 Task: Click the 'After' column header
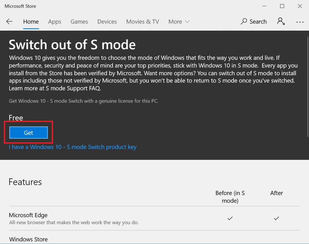tap(277, 193)
